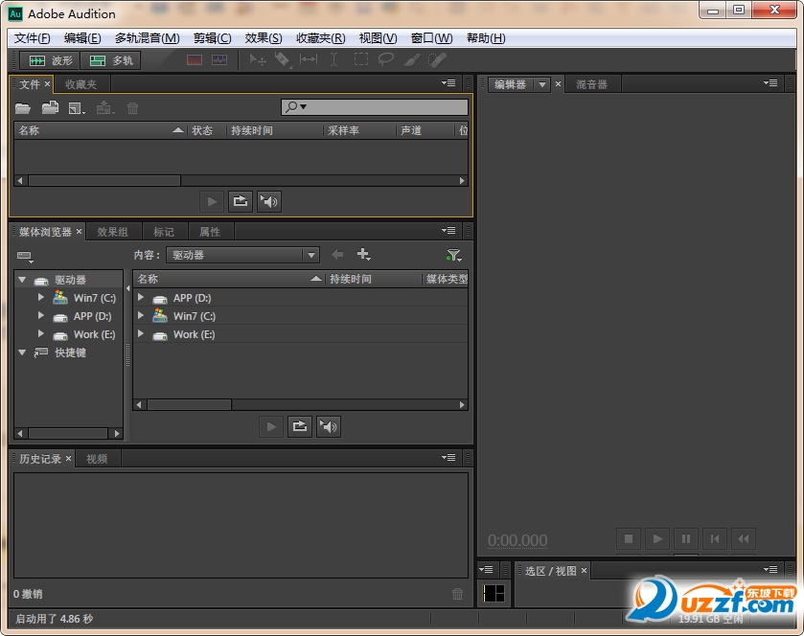Select the Marquee Selection tool
The width and height of the screenshot is (804, 636).
(x=361, y=59)
